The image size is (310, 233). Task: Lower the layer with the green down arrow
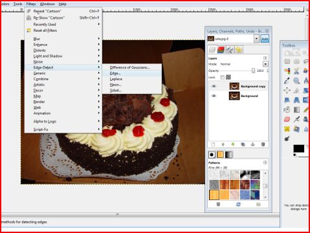233,144
